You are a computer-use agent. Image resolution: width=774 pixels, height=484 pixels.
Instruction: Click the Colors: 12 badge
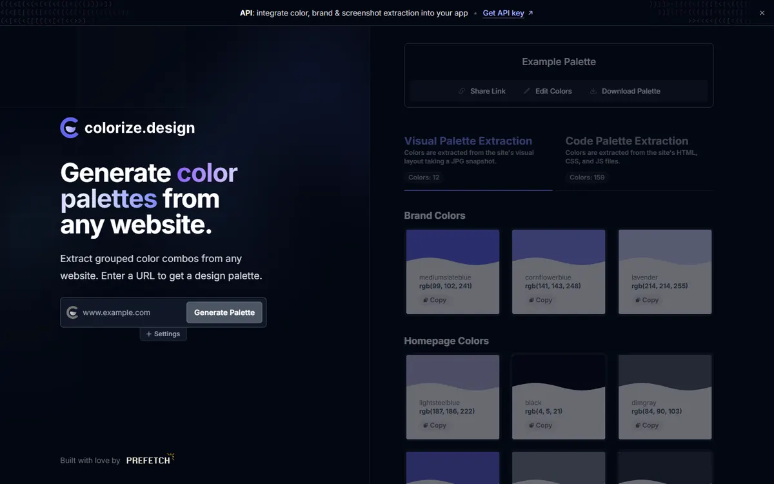point(424,177)
